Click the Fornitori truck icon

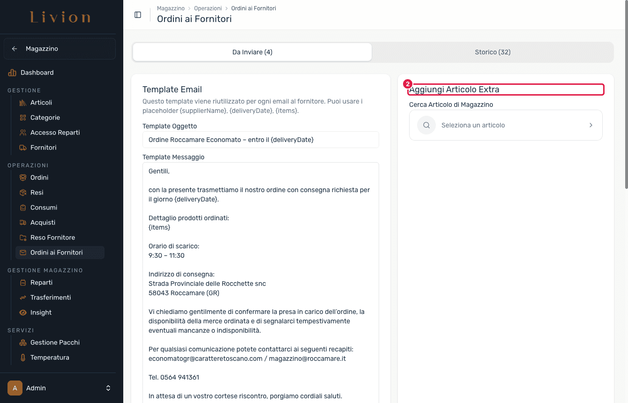coord(23,148)
